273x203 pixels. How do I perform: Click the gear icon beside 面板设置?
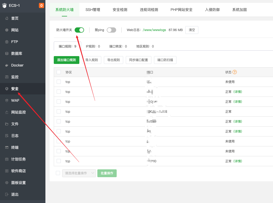pyautogui.click(x=7, y=183)
